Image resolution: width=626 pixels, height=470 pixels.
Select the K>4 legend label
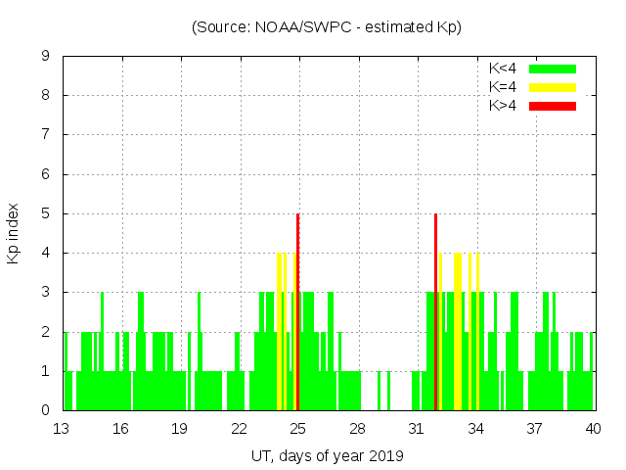pyautogui.click(x=504, y=105)
